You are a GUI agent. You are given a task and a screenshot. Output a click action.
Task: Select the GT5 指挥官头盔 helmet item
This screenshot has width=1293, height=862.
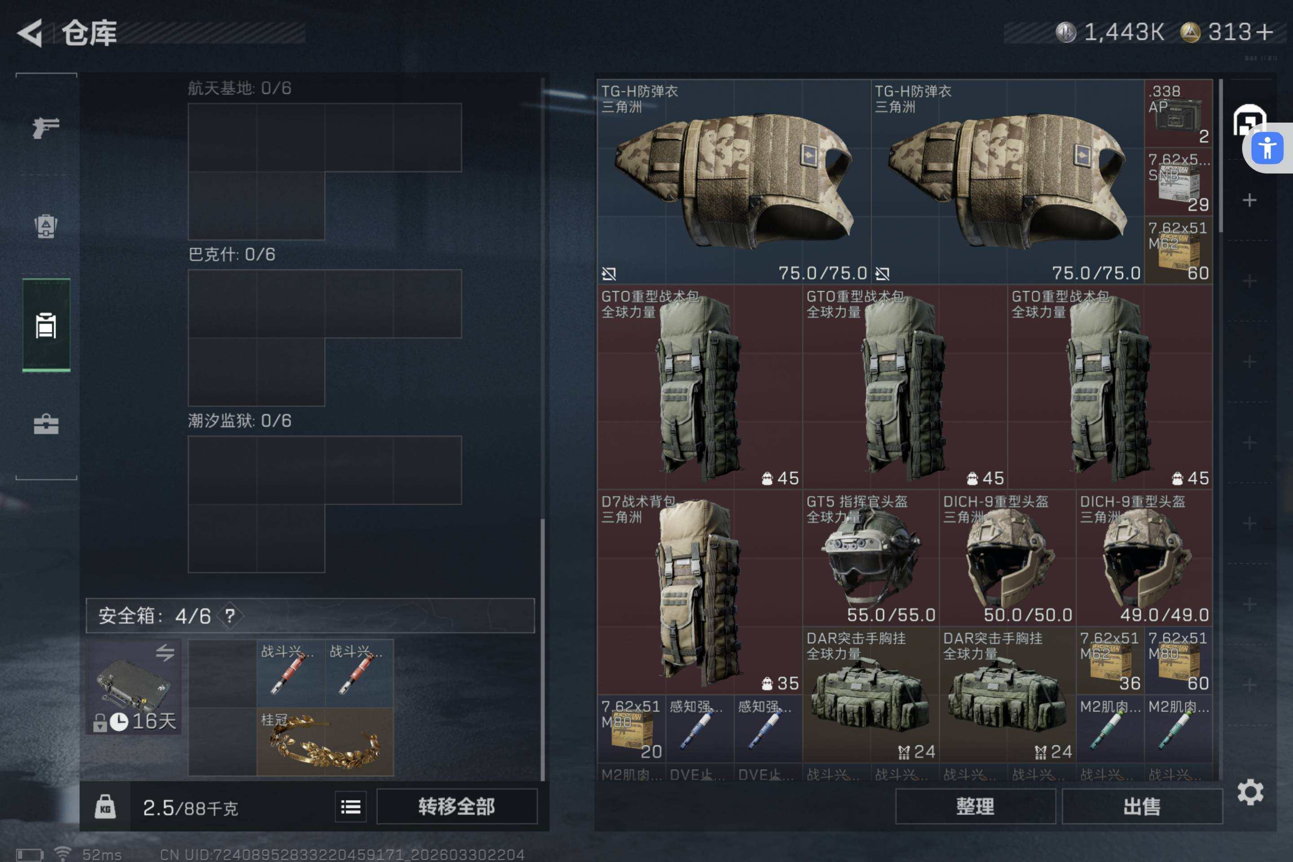point(871,558)
